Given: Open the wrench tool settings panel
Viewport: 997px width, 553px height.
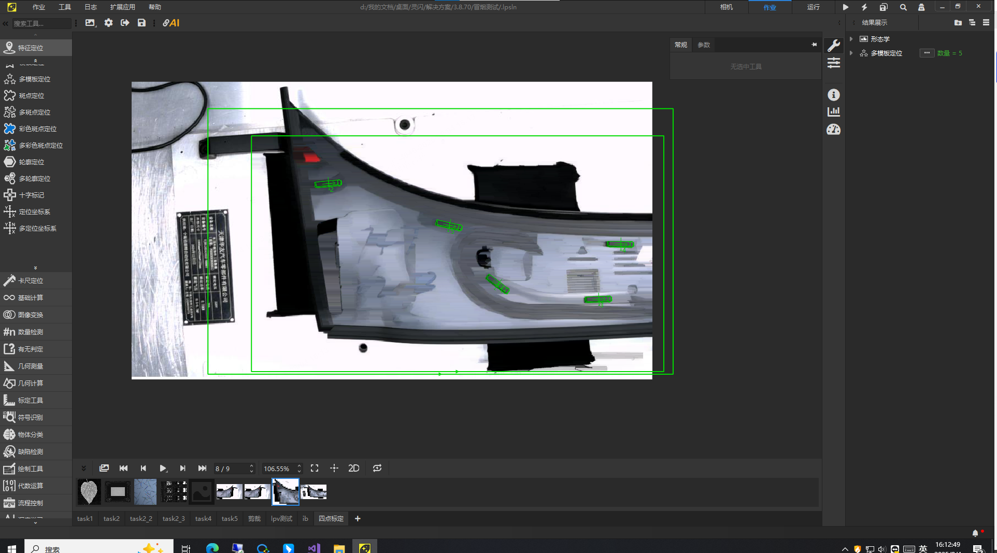Looking at the screenshot, I should pyautogui.click(x=834, y=46).
